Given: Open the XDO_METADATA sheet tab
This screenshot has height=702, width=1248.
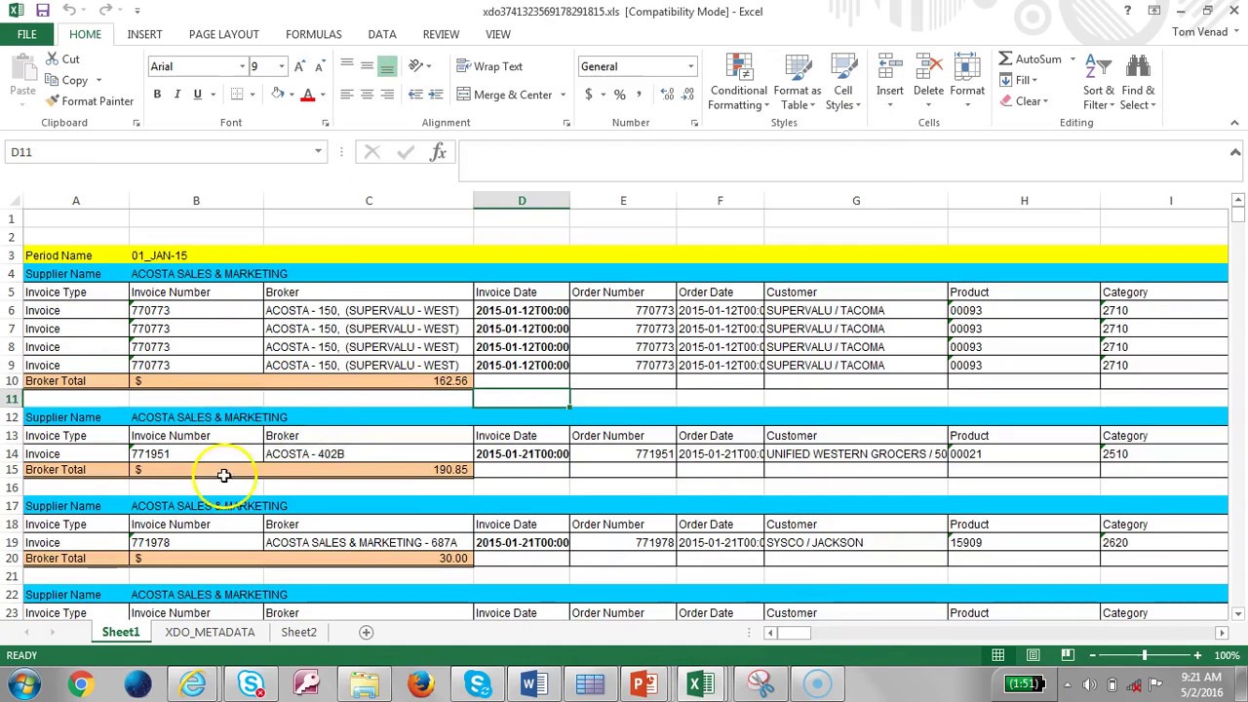Looking at the screenshot, I should point(210,632).
